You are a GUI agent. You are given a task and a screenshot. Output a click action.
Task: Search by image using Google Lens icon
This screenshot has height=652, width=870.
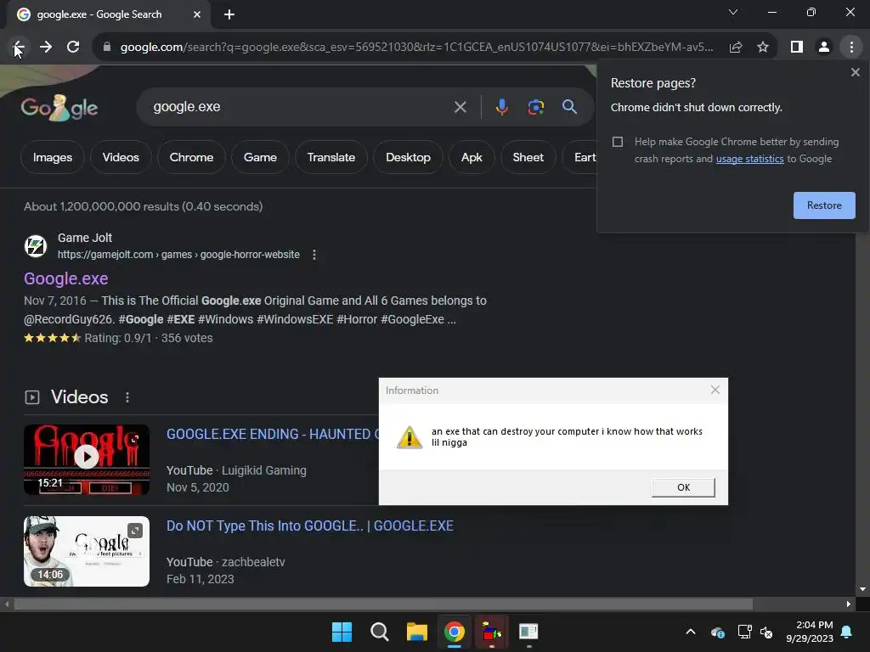point(535,107)
